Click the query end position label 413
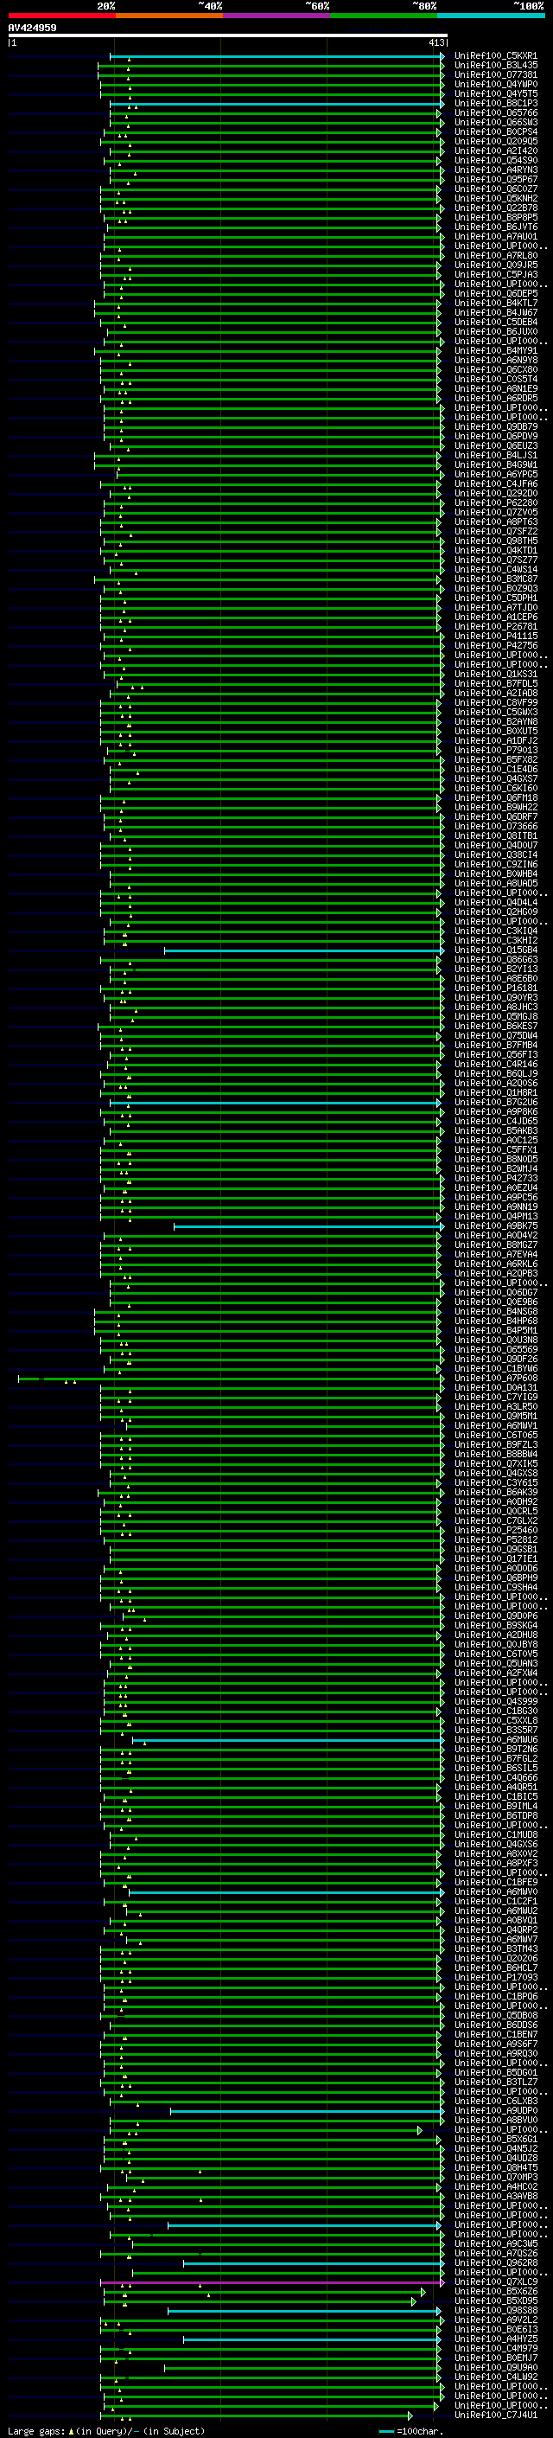This screenshot has height=2438, width=553. tap(435, 42)
